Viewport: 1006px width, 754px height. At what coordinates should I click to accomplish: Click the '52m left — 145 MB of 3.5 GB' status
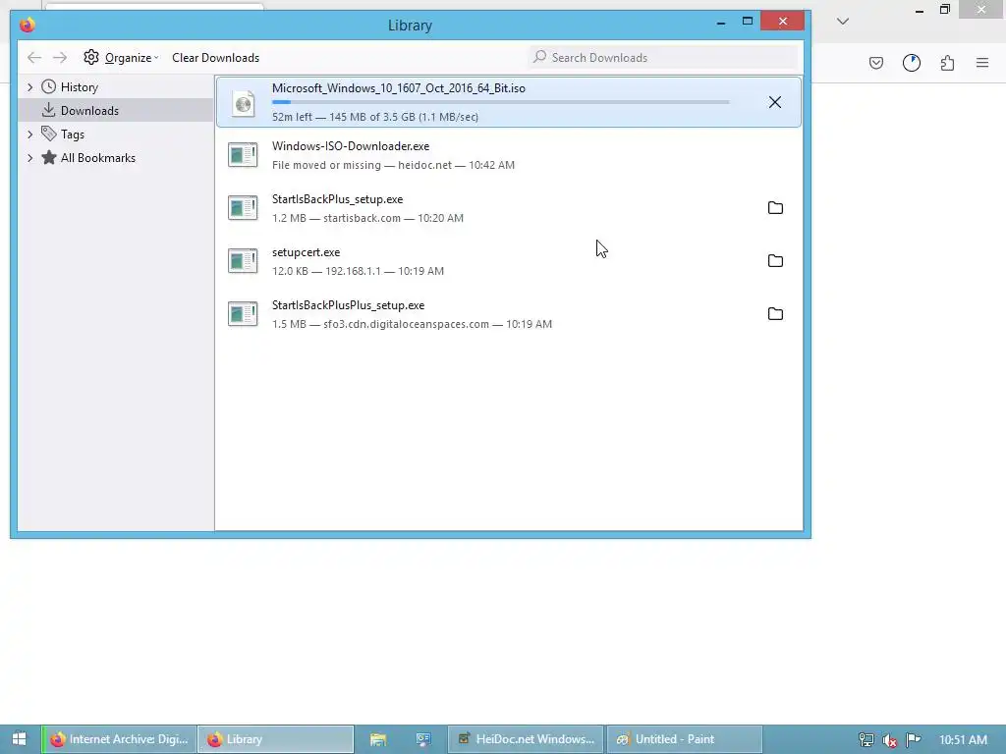click(375, 117)
